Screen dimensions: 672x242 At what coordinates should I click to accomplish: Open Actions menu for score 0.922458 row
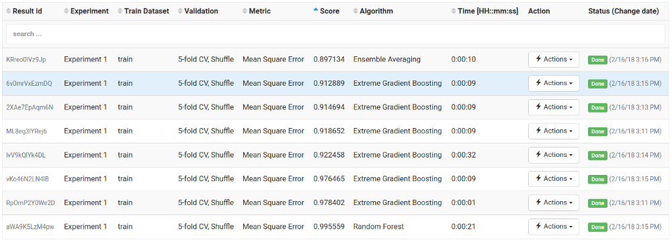coord(554,155)
